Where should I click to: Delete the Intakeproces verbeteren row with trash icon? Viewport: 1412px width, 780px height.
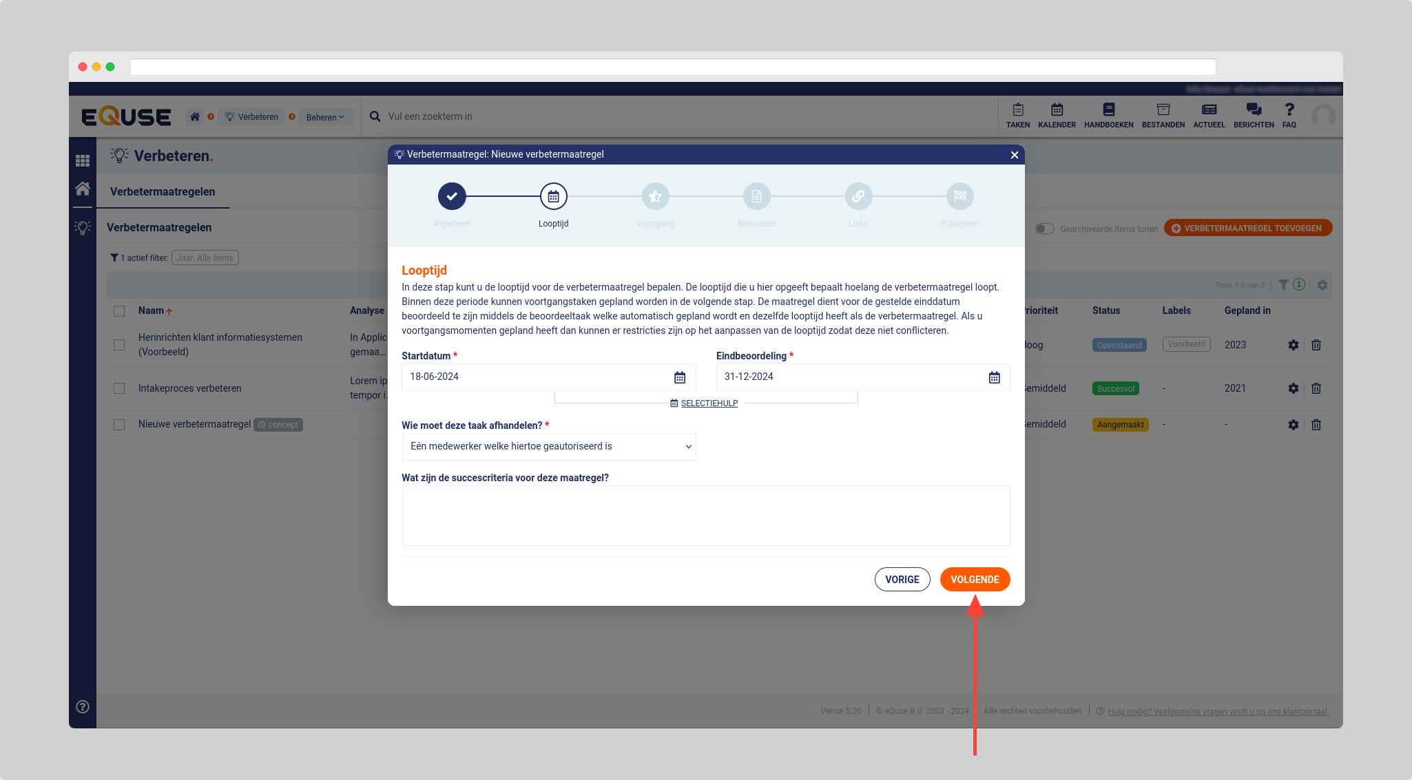[x=1316, y=388]
